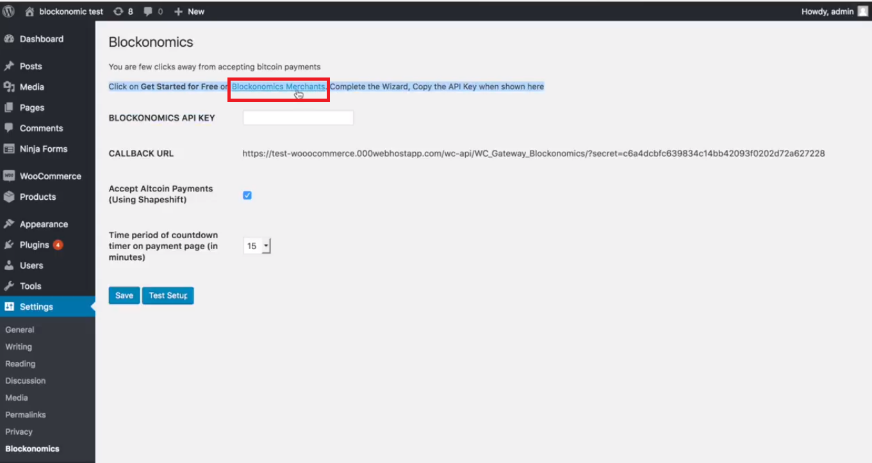Uncheck Accept Altcoin Payments checkbox
Screen dimensions: 872x463
247,195
